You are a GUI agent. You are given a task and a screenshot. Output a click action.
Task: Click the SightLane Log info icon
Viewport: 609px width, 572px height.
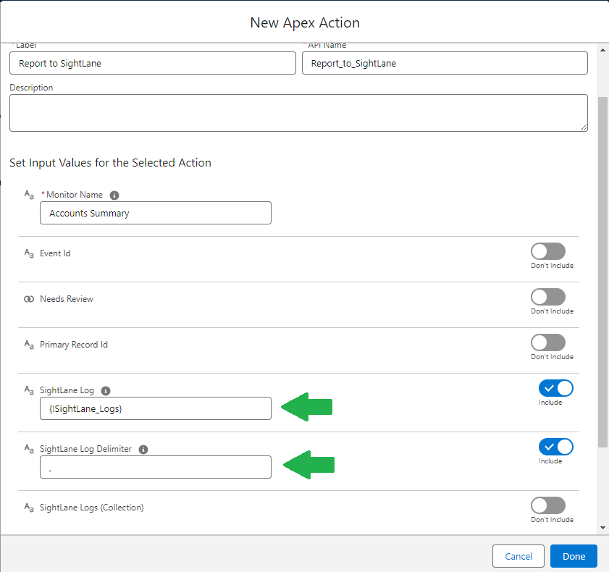[x=106, y=391]
